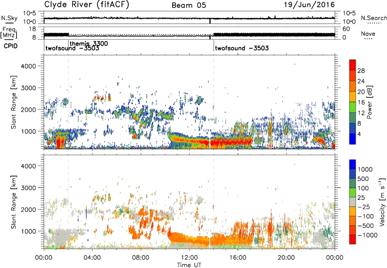Click the 'Power [dB]' colorbar title

tap(369, 102)
